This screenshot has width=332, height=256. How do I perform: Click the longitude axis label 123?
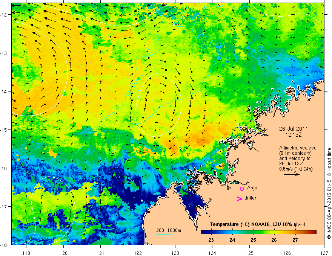point(175,253)
